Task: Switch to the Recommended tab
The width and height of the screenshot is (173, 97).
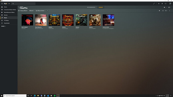Action: pyautogui.click(x=91, y=7)
